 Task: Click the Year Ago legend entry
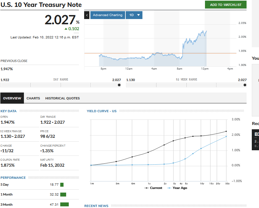tap(177, 188)
